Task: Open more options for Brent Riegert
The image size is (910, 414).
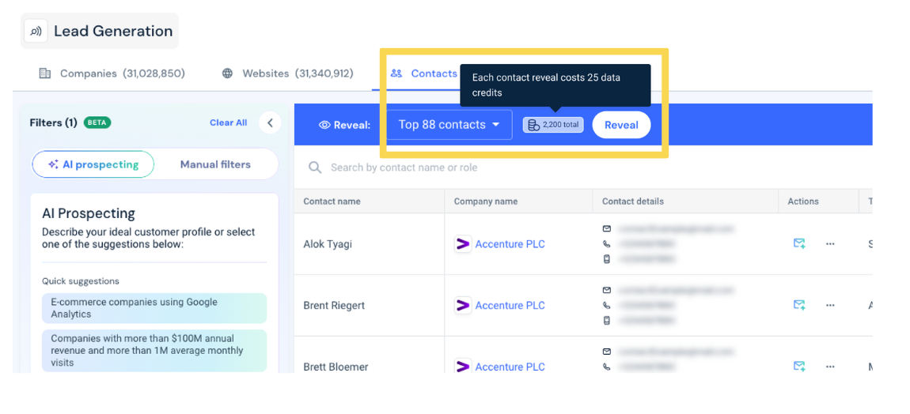Action: pyautogui.click(x=830, y=306)
